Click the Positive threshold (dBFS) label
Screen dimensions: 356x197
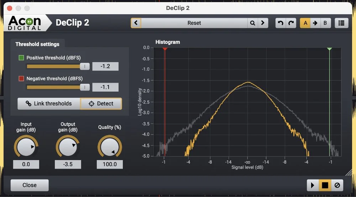click(x=54, y=58)
